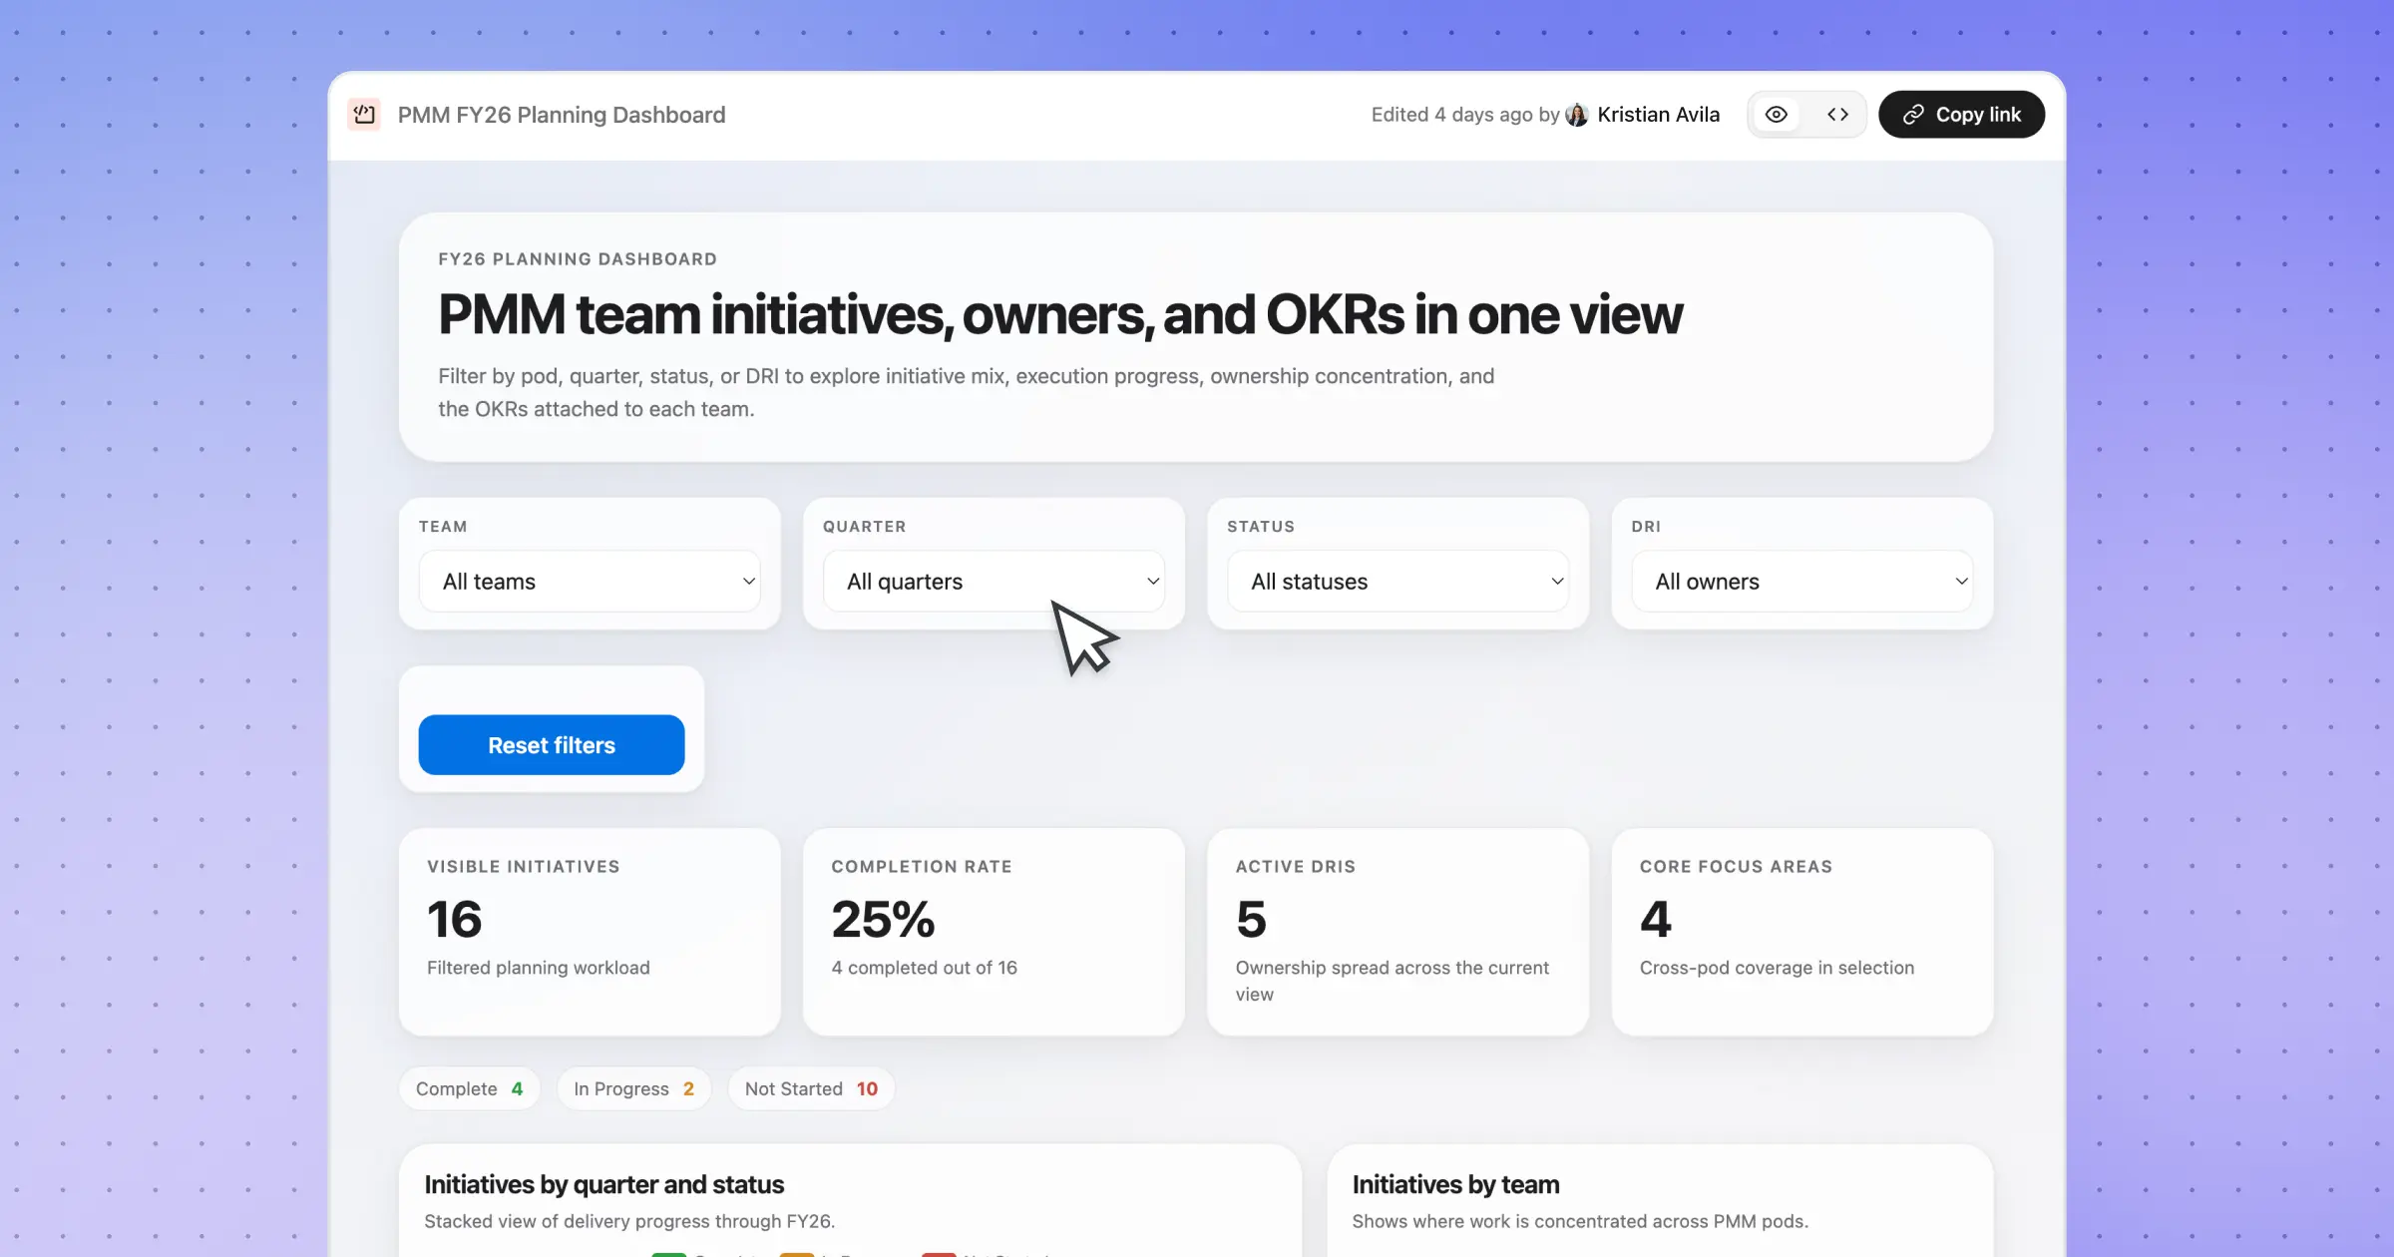Open the Quarter filter dropdown
Screen dimensions: 2394x1257
pyautogui.click(x=994, y=582)
